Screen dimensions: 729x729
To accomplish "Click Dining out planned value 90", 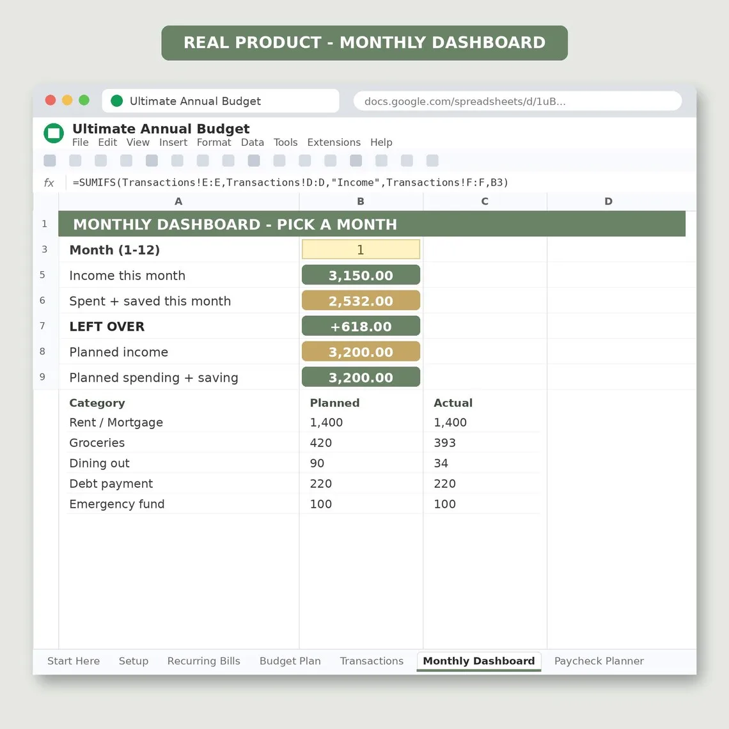I will [317, 464].
